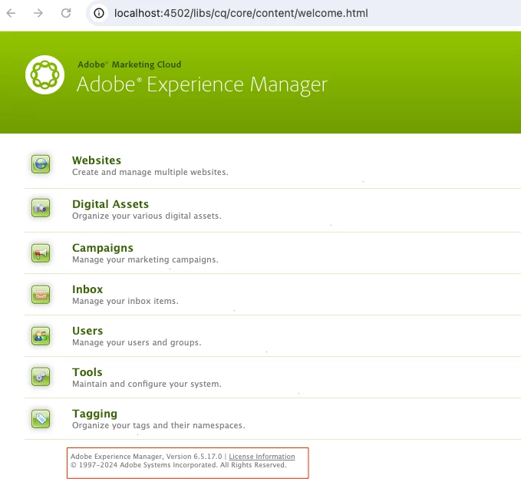The width and height of the screenshot is (521, 495).
Task: Click the Inbox tray icon
Action: (41, 295)
